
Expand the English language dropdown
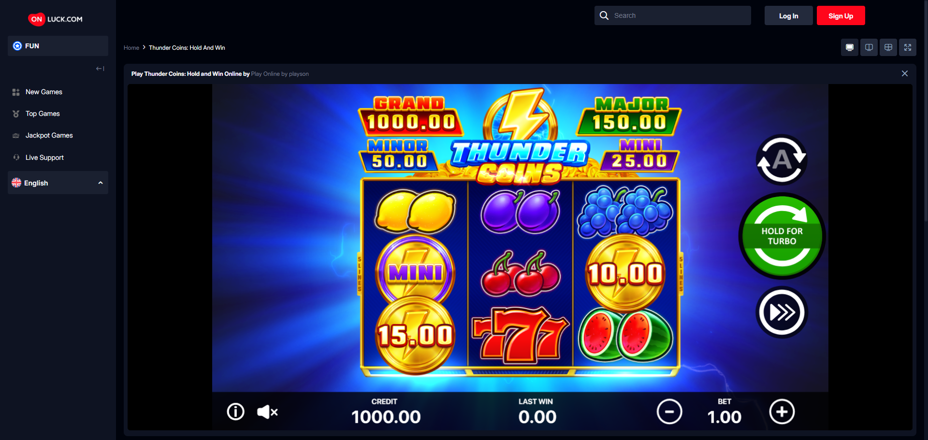(58, 183)
